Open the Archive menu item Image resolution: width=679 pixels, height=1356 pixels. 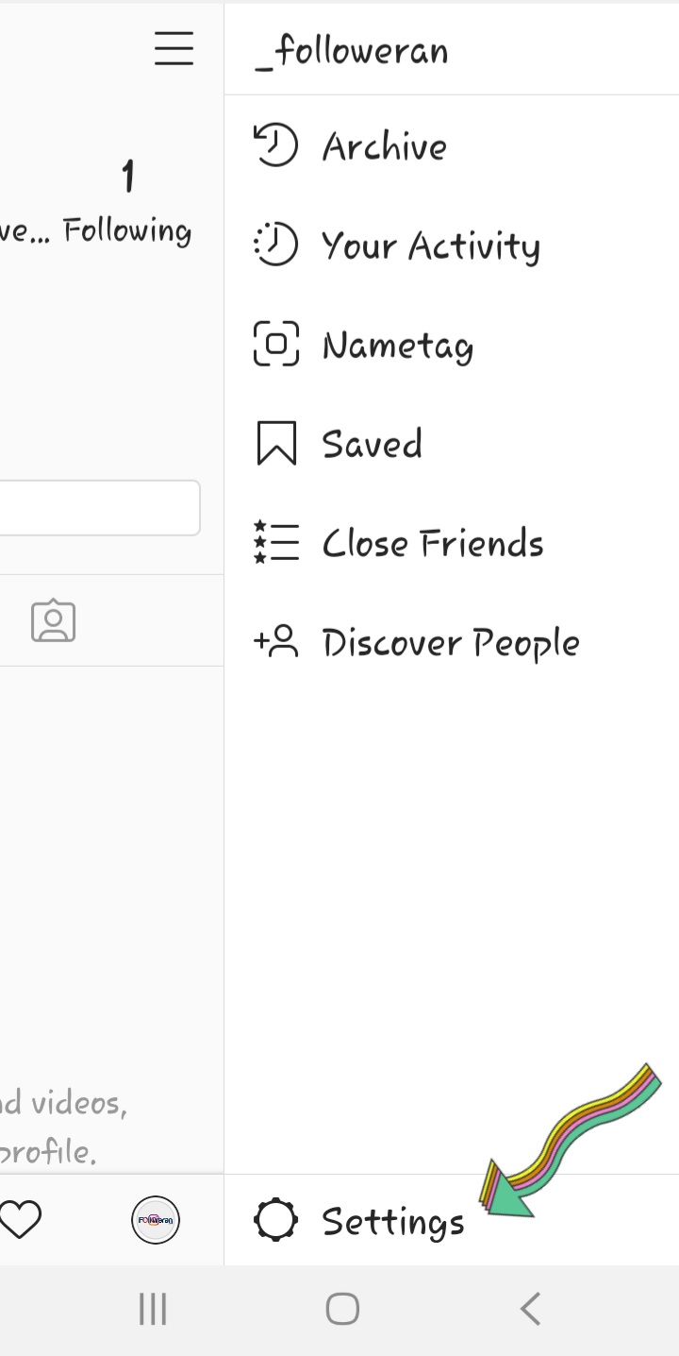(x=385, y=146)
